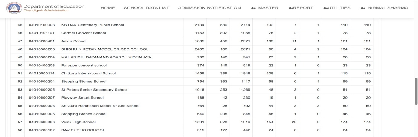Go to SCHOOL DATA LIST

tap(146, 8)
